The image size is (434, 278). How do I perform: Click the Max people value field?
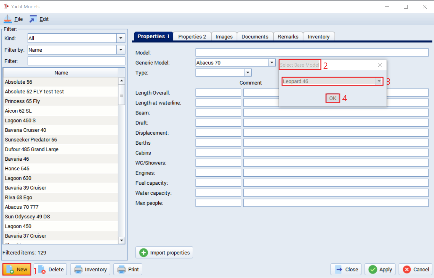pos(218,203)
